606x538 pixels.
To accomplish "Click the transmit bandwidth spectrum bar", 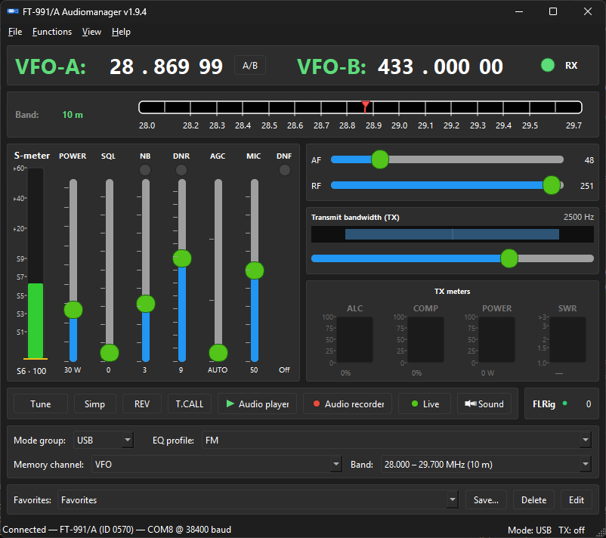I will (452, 234).
